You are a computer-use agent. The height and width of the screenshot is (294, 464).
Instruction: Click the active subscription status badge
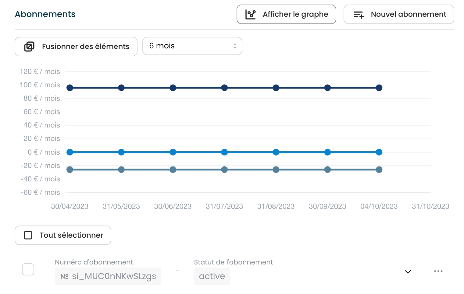tap(212, 276)
